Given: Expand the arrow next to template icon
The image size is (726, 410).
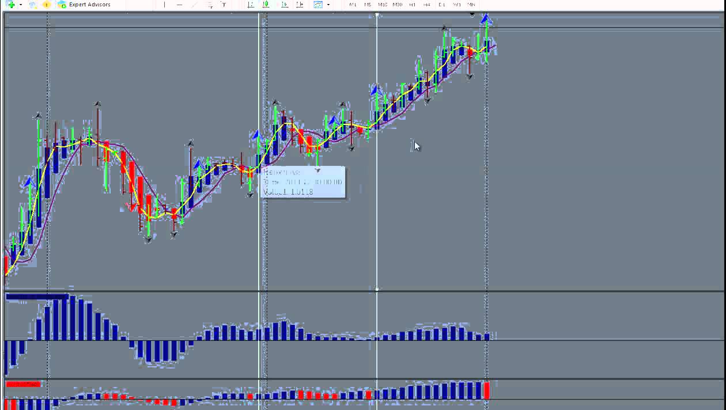Looking at the screenshot, I should 328,5.
